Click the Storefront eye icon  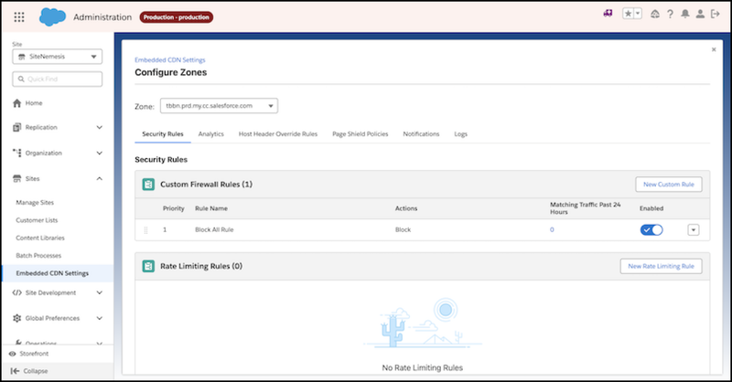click(13, 354)
